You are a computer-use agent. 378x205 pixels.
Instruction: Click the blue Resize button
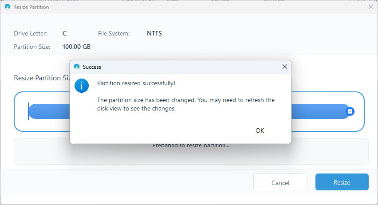pos(342,182)
